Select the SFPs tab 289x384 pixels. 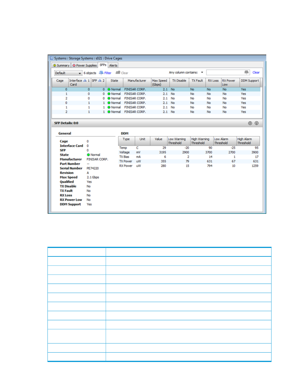coord(103,65)
